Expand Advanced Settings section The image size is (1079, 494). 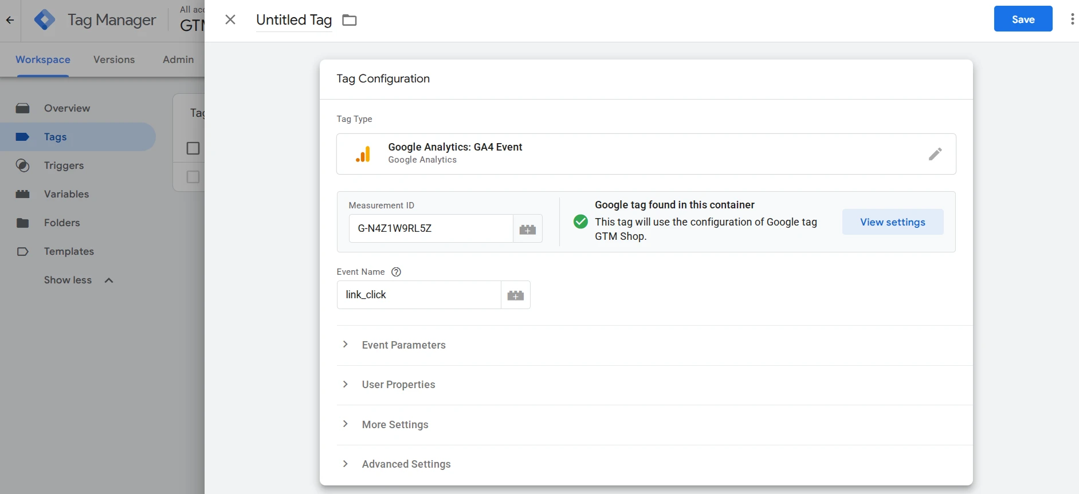pos(654,464)
